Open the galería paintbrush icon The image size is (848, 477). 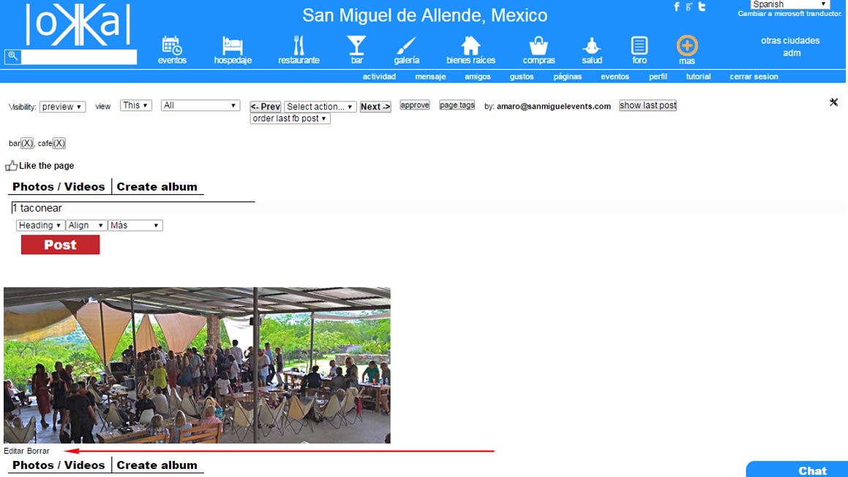(x=406, y=45)
